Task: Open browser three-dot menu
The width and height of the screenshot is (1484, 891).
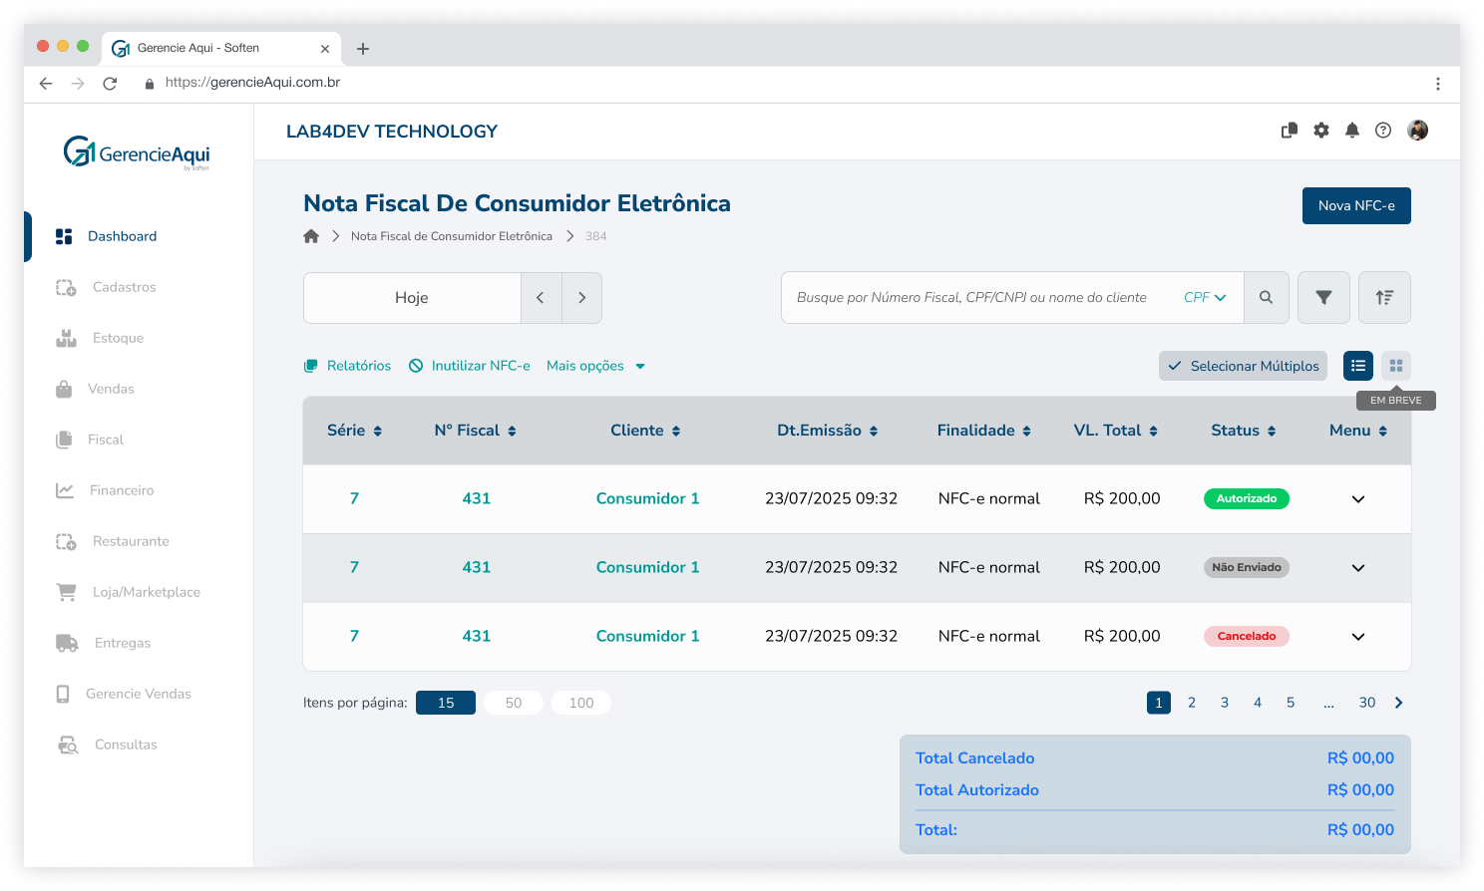Action: [1438, 84]
